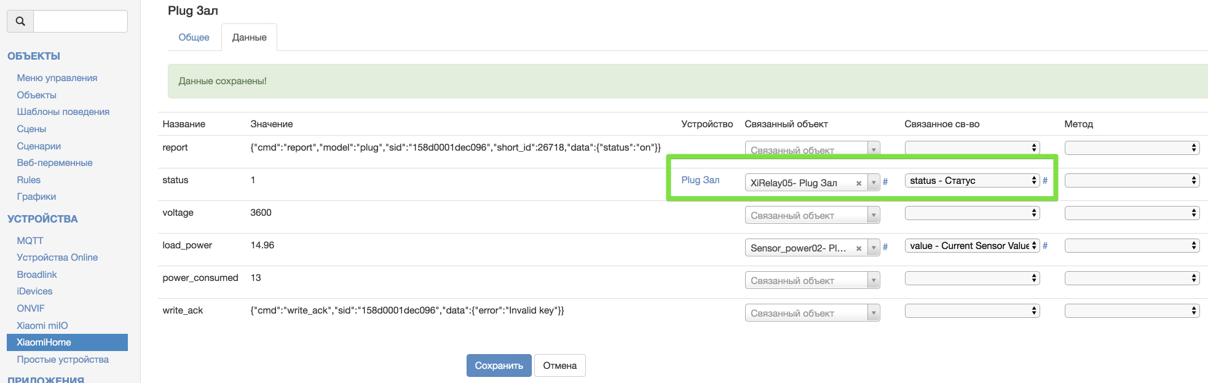The height and width of the screenshot is (383, 1208).
Task: Open the # link beside value - Current Sensor Value
Action: 1045,246
